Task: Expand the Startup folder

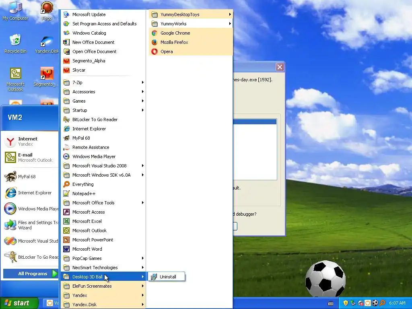Action: point(103,110)
